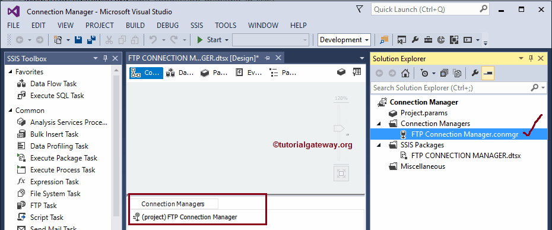Click the Save All icon
Screen dimensions: 552x230
coord(91,40)
